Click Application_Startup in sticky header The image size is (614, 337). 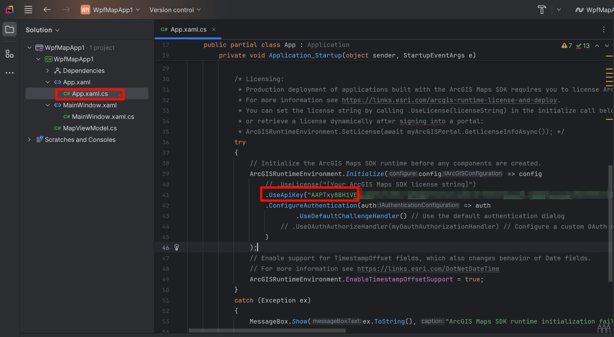coord(305,55)
